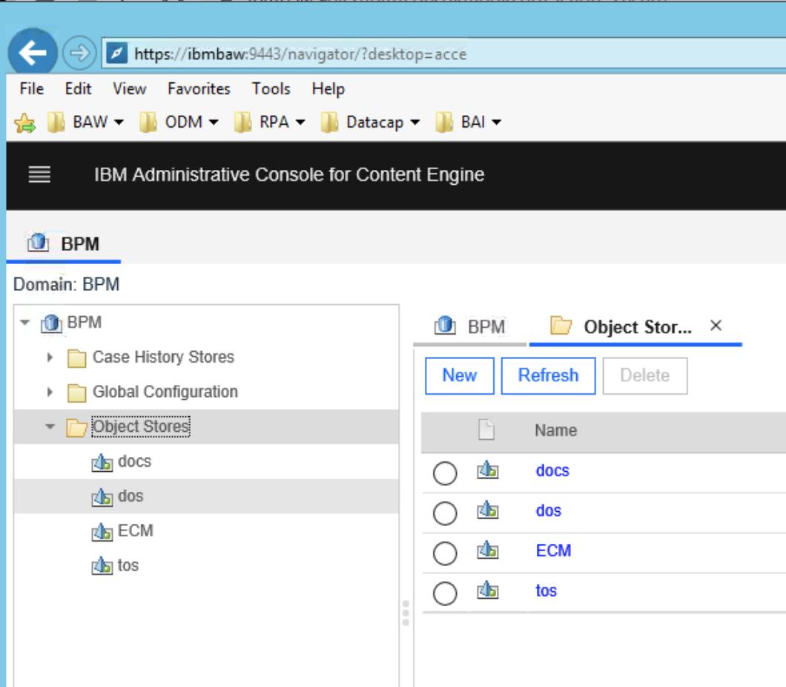Screen dimensions: 786x687
Task: Open the Datacap favorites dropdown arrow
Action: tap(415, 122)
